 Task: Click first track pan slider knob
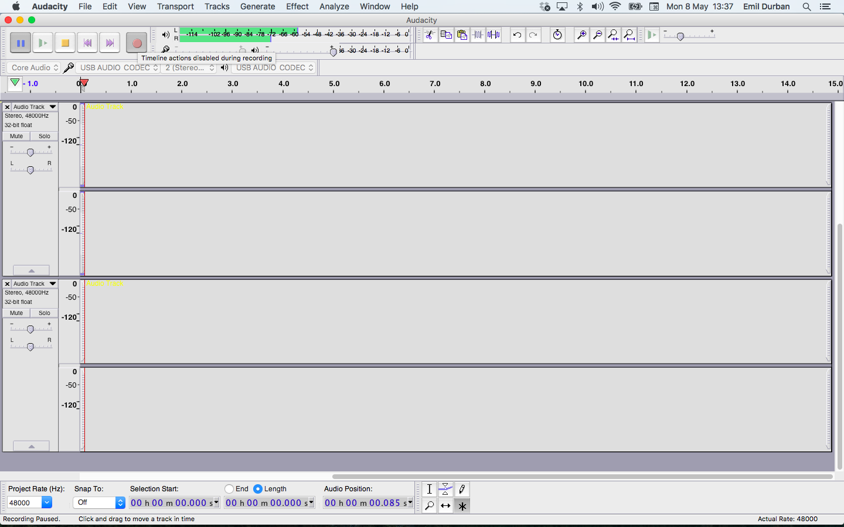pos(30,170)
